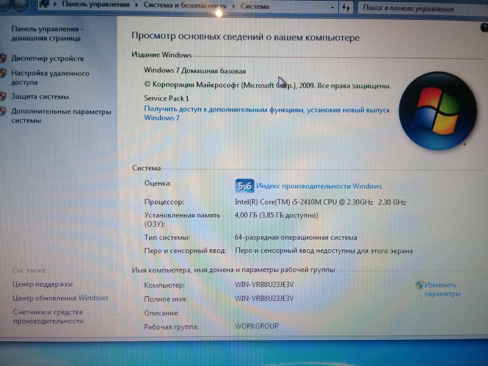This screenshot has width=488, height=366.
Task: Click the 5,6 performance score badge
Action: pos(244,186)
